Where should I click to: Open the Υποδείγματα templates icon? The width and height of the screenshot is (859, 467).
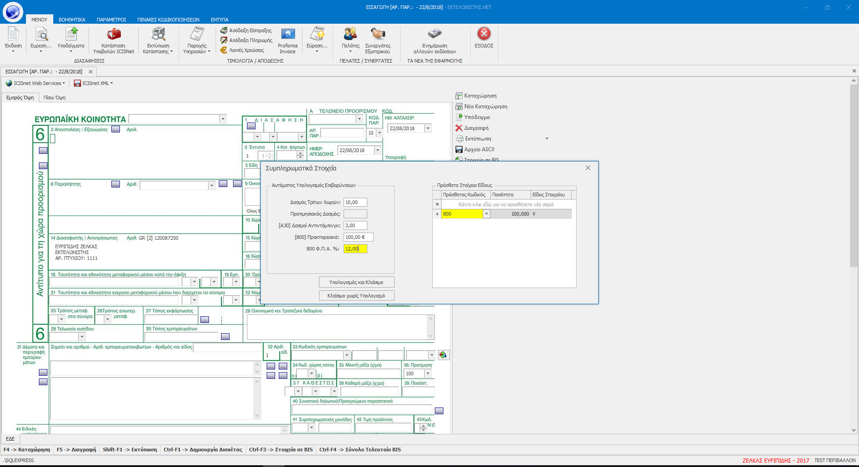(x=71, y=34)
